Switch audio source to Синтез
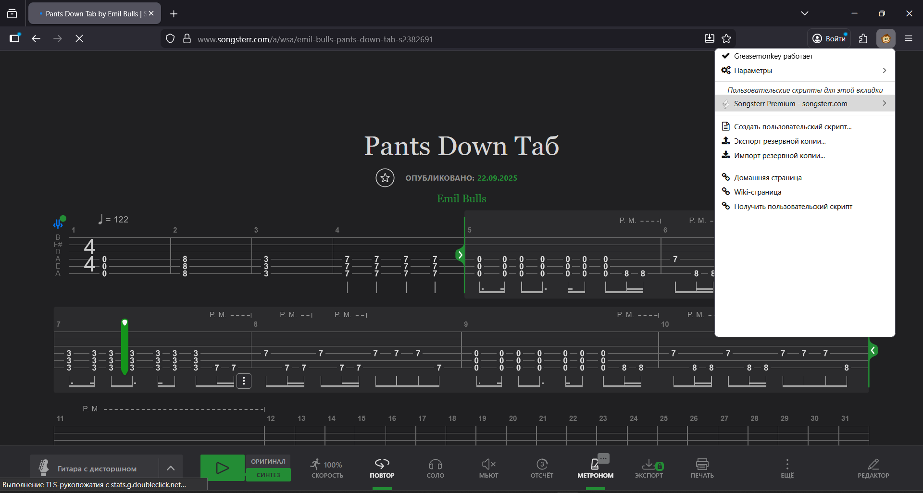Image resolution: width=923 pixels, height=493 pixels. point(268,475)
